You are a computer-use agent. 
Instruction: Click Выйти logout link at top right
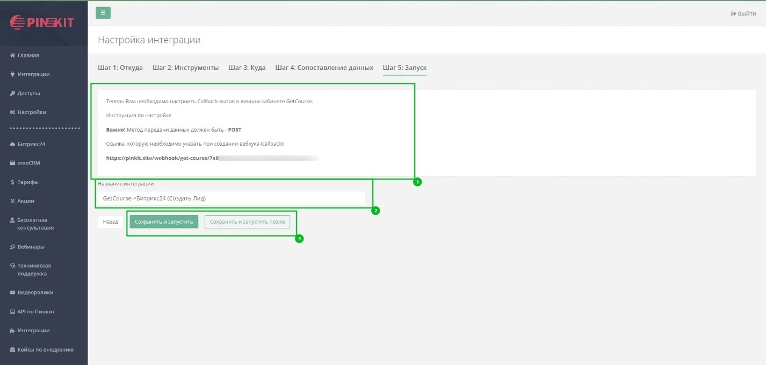[743, 13]
